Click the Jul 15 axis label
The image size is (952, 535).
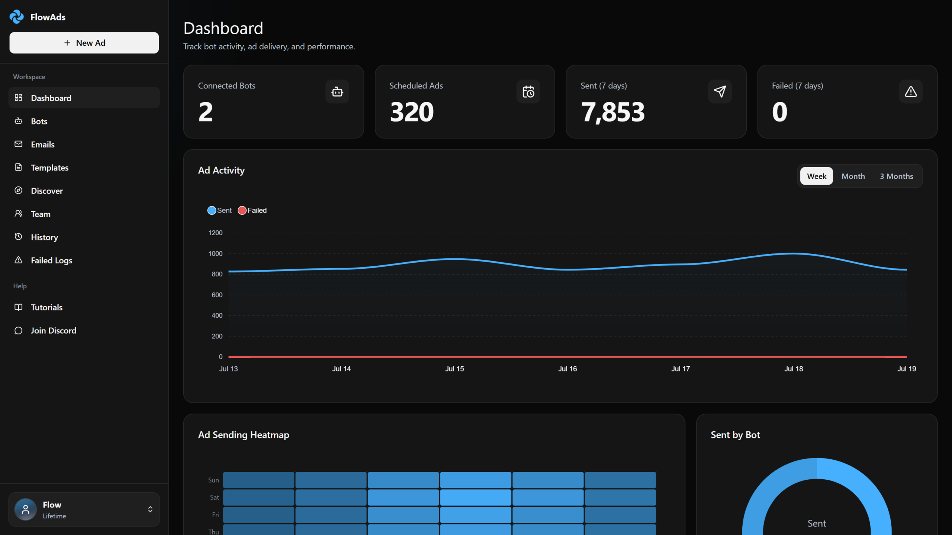pos(454,369)
